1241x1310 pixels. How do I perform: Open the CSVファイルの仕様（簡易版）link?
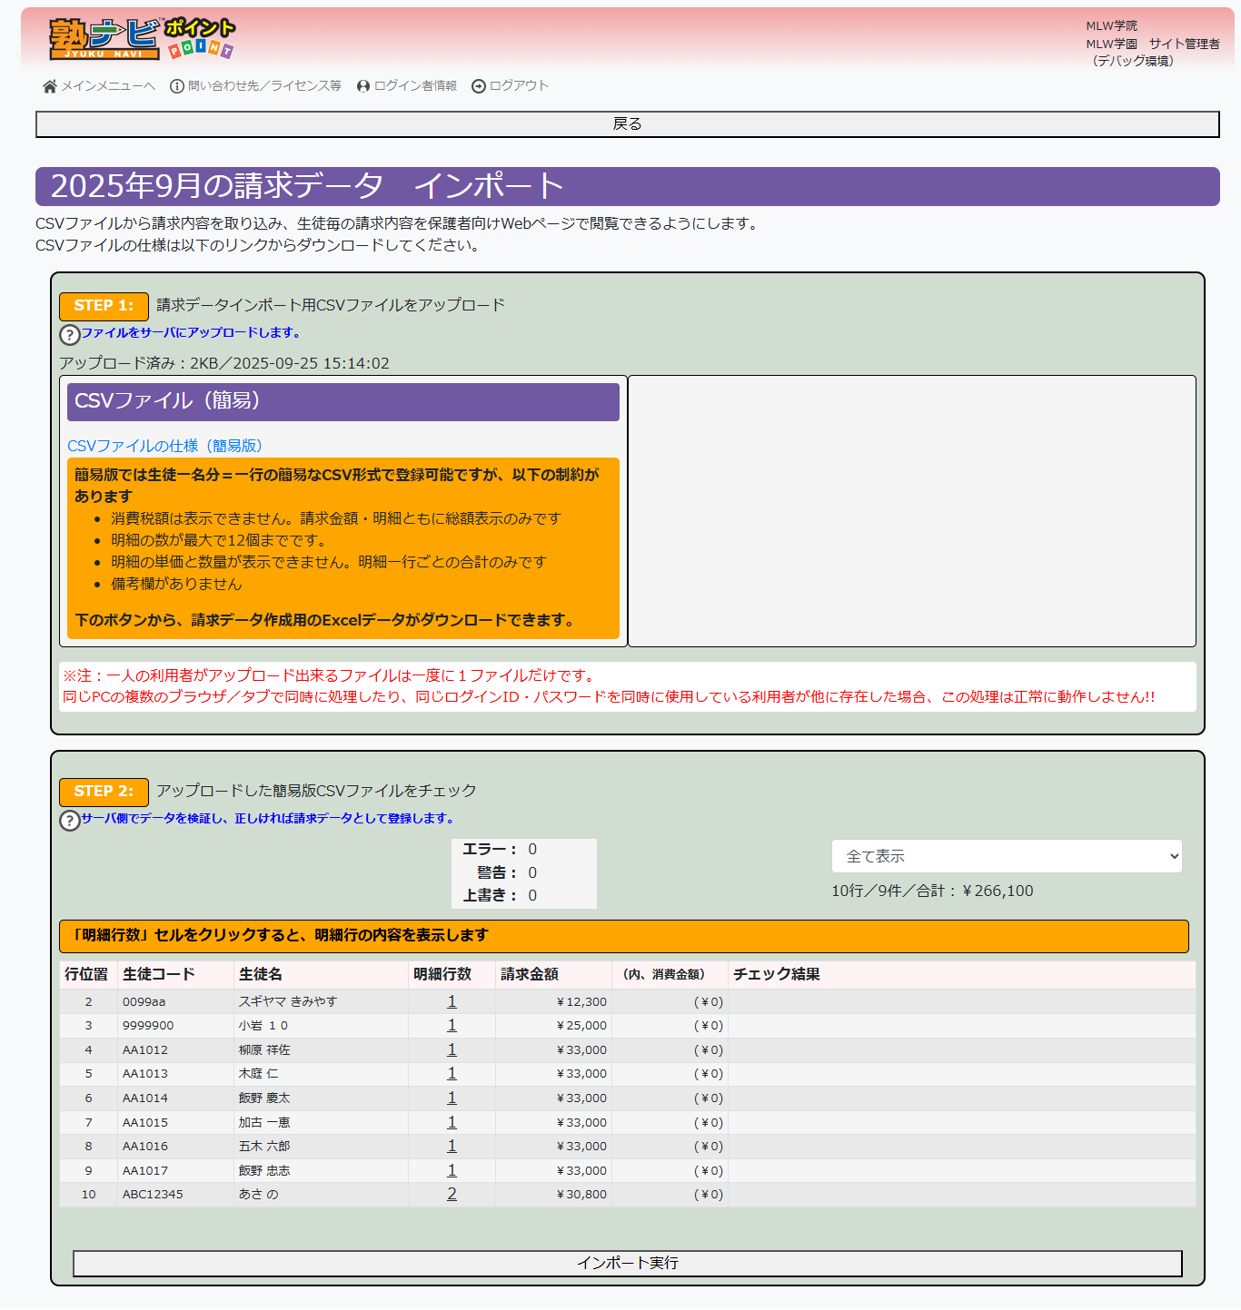pos(165,446)
